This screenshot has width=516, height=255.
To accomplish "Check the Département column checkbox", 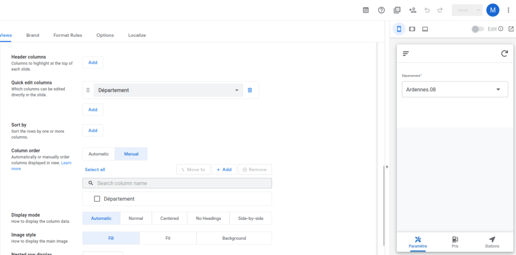I will point(97,199).
